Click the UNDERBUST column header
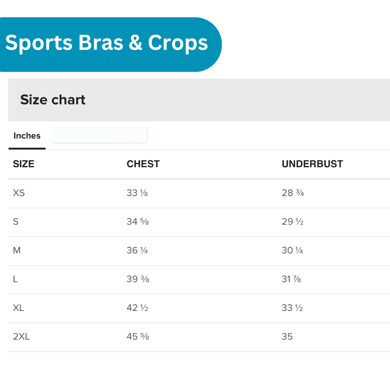Viewport: 390px width, 390px height. pos(312,164)
